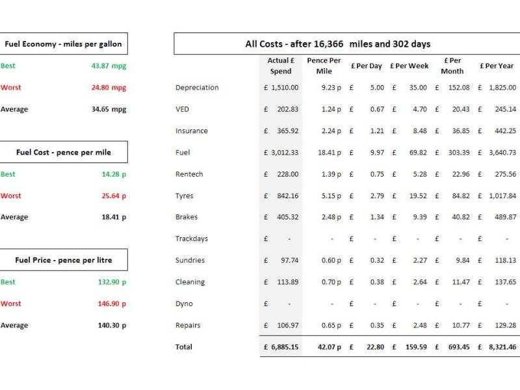The height and width of the screenshot is (390, 520).
Task: Select the Total per year 8,321.46 cell
Action: point(502,347)
